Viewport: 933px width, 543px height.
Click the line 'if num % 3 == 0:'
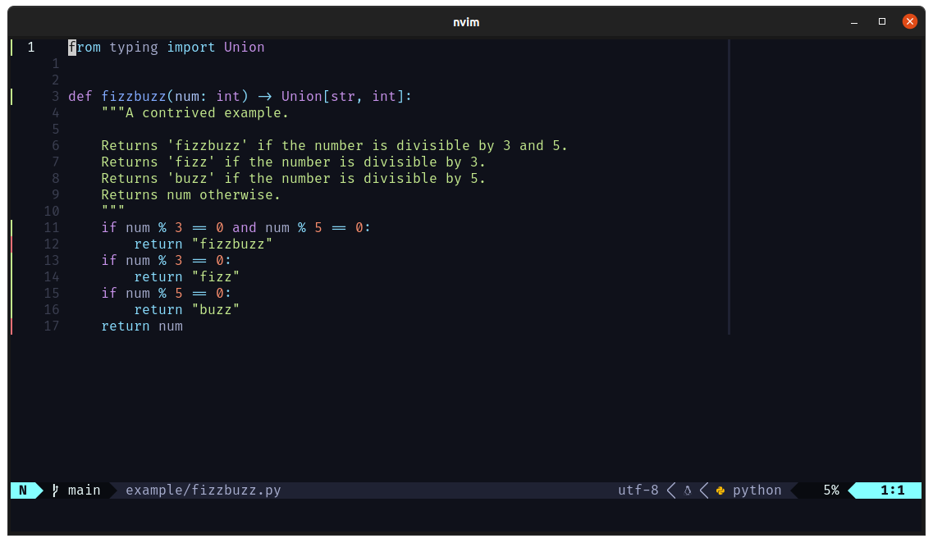[x=166, y=261]
